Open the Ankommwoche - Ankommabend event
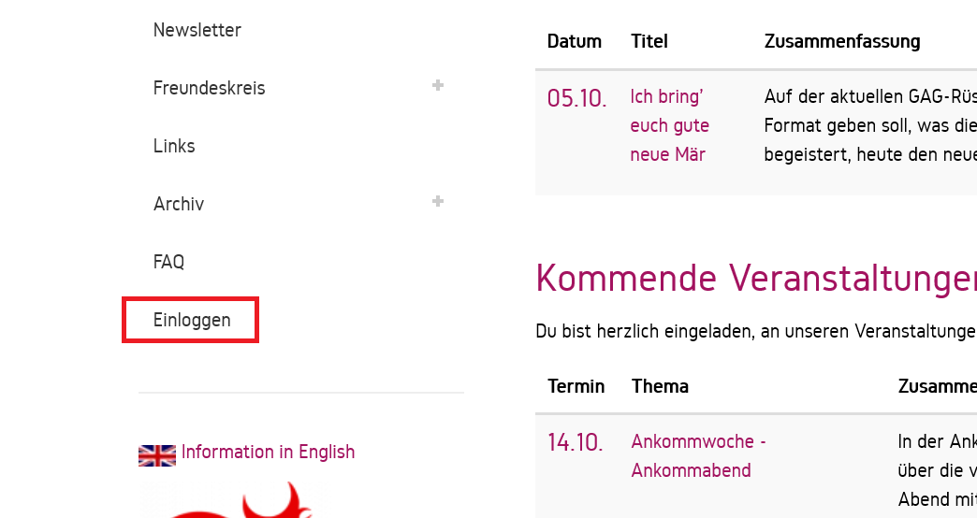The width and height of the screenshot is (977, 518). (698, 455)
